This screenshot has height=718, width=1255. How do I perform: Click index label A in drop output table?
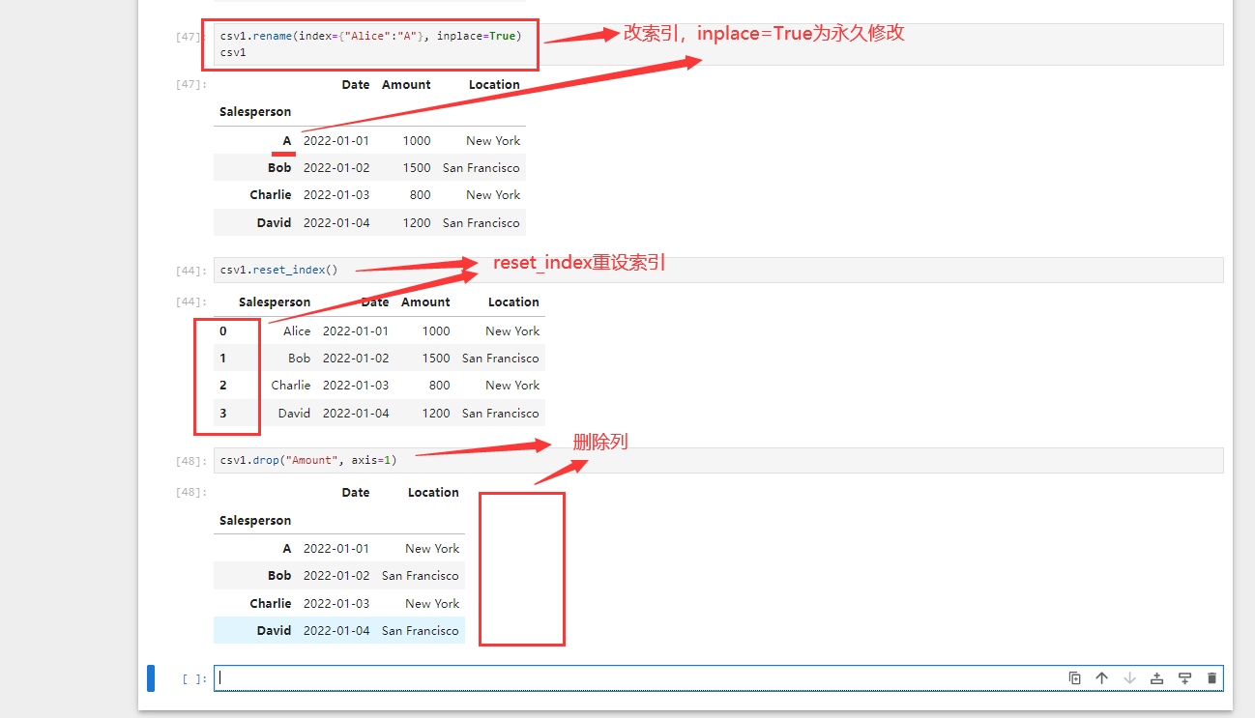[x=287, y=548]
